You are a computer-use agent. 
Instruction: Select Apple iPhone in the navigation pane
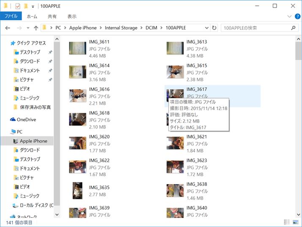point(33,141)
